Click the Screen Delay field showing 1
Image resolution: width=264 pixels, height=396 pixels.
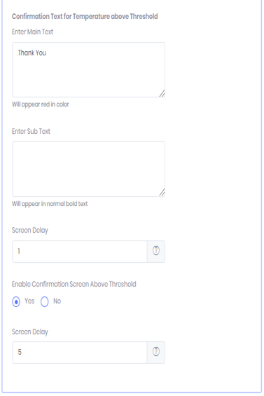(x=80, y=252)
